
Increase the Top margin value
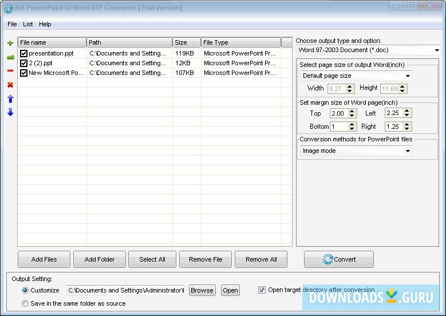pyautogui.click(x=352, y=111)
